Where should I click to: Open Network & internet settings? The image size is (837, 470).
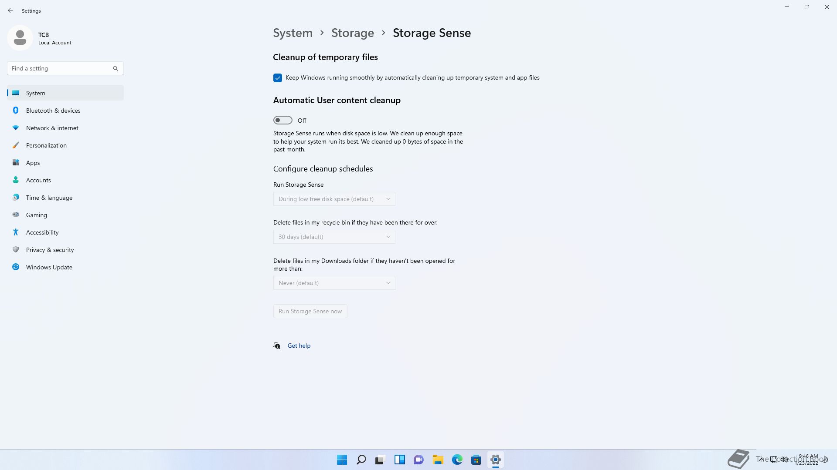point(65,128)
